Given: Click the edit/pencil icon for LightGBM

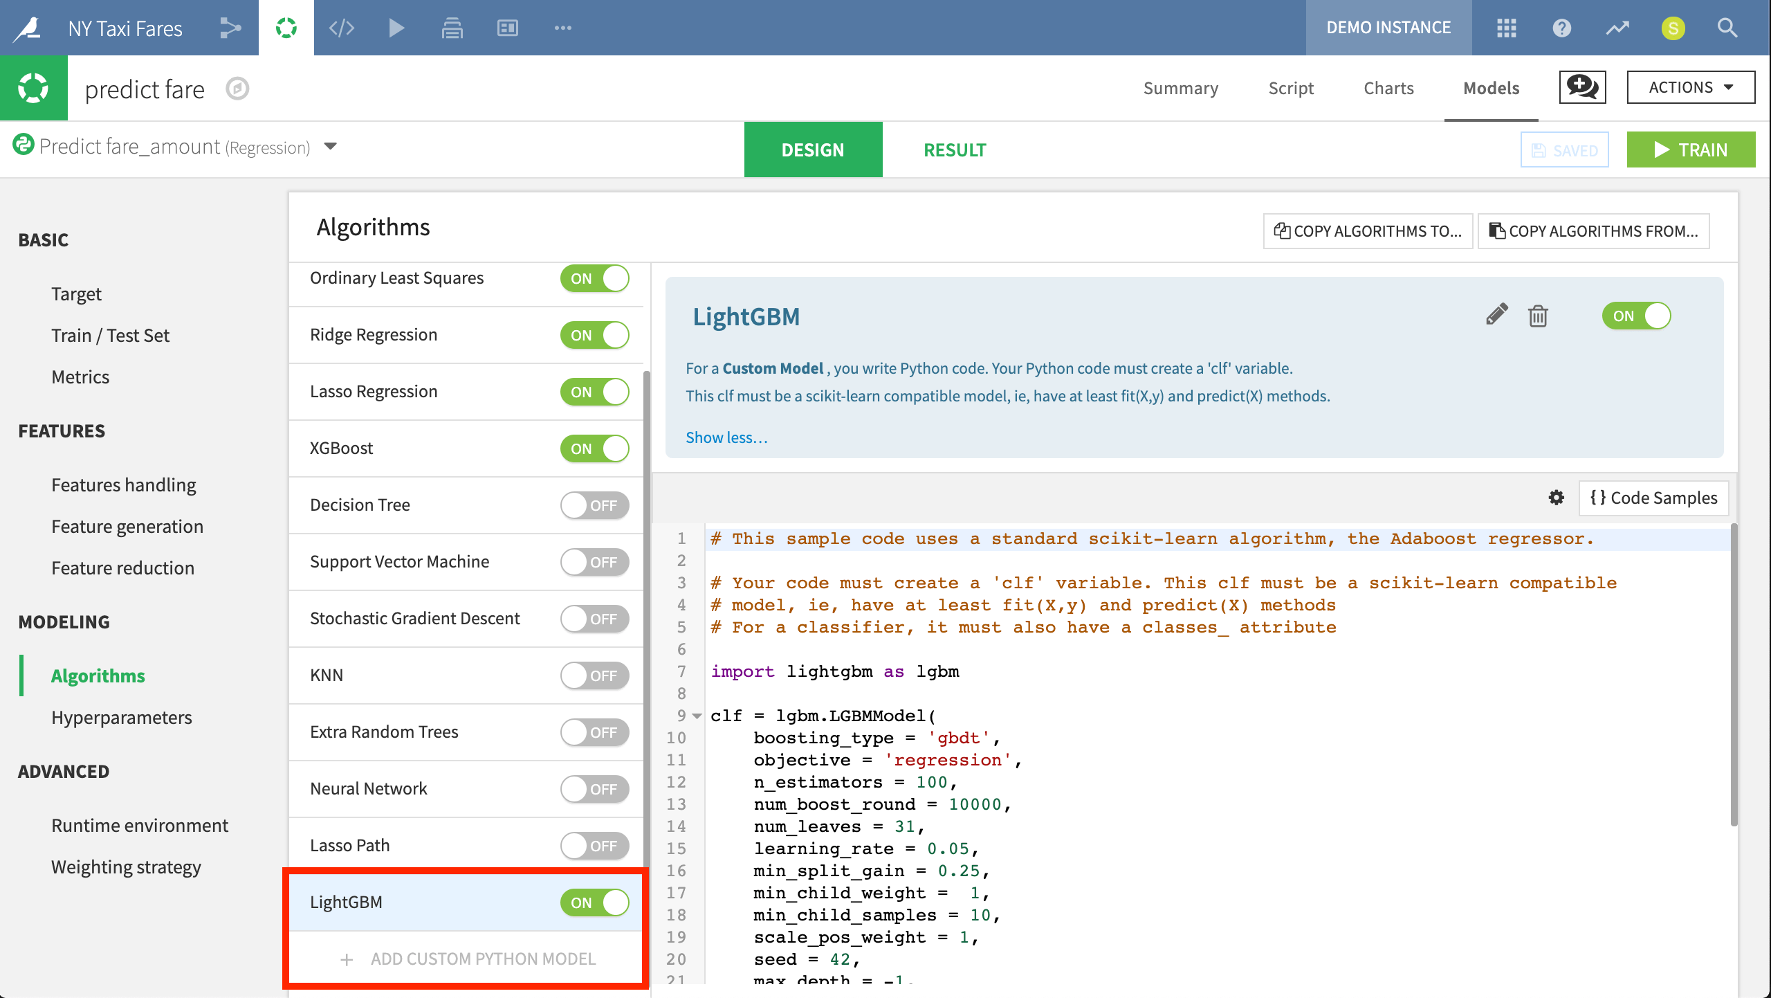Looking at the screenshot, I should [1496, 315].
